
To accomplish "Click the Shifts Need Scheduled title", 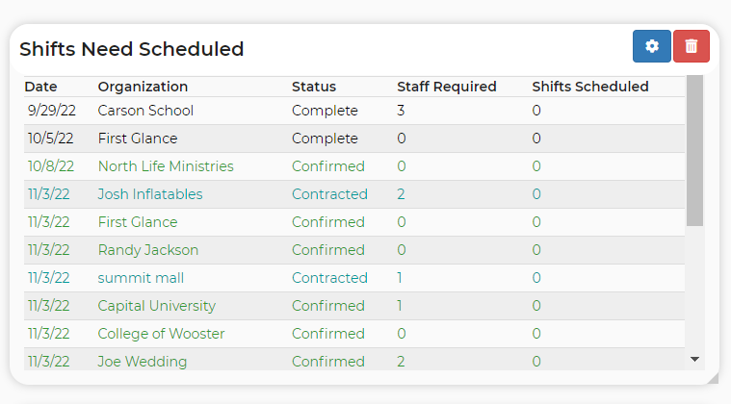I will 132,49.
